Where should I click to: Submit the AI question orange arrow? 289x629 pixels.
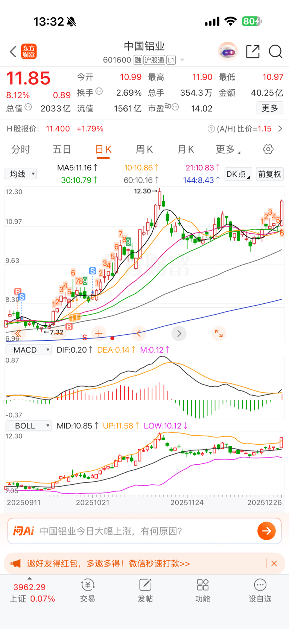[x=266, y=531]
